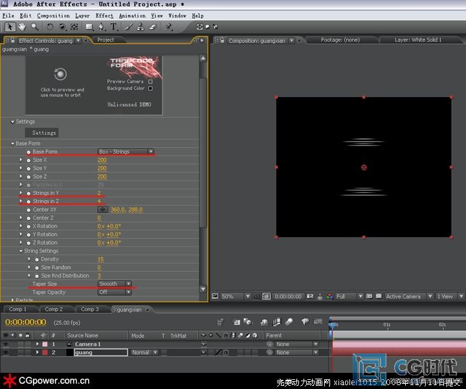
Task: Click the Settings button
Action: coord(41,133)
